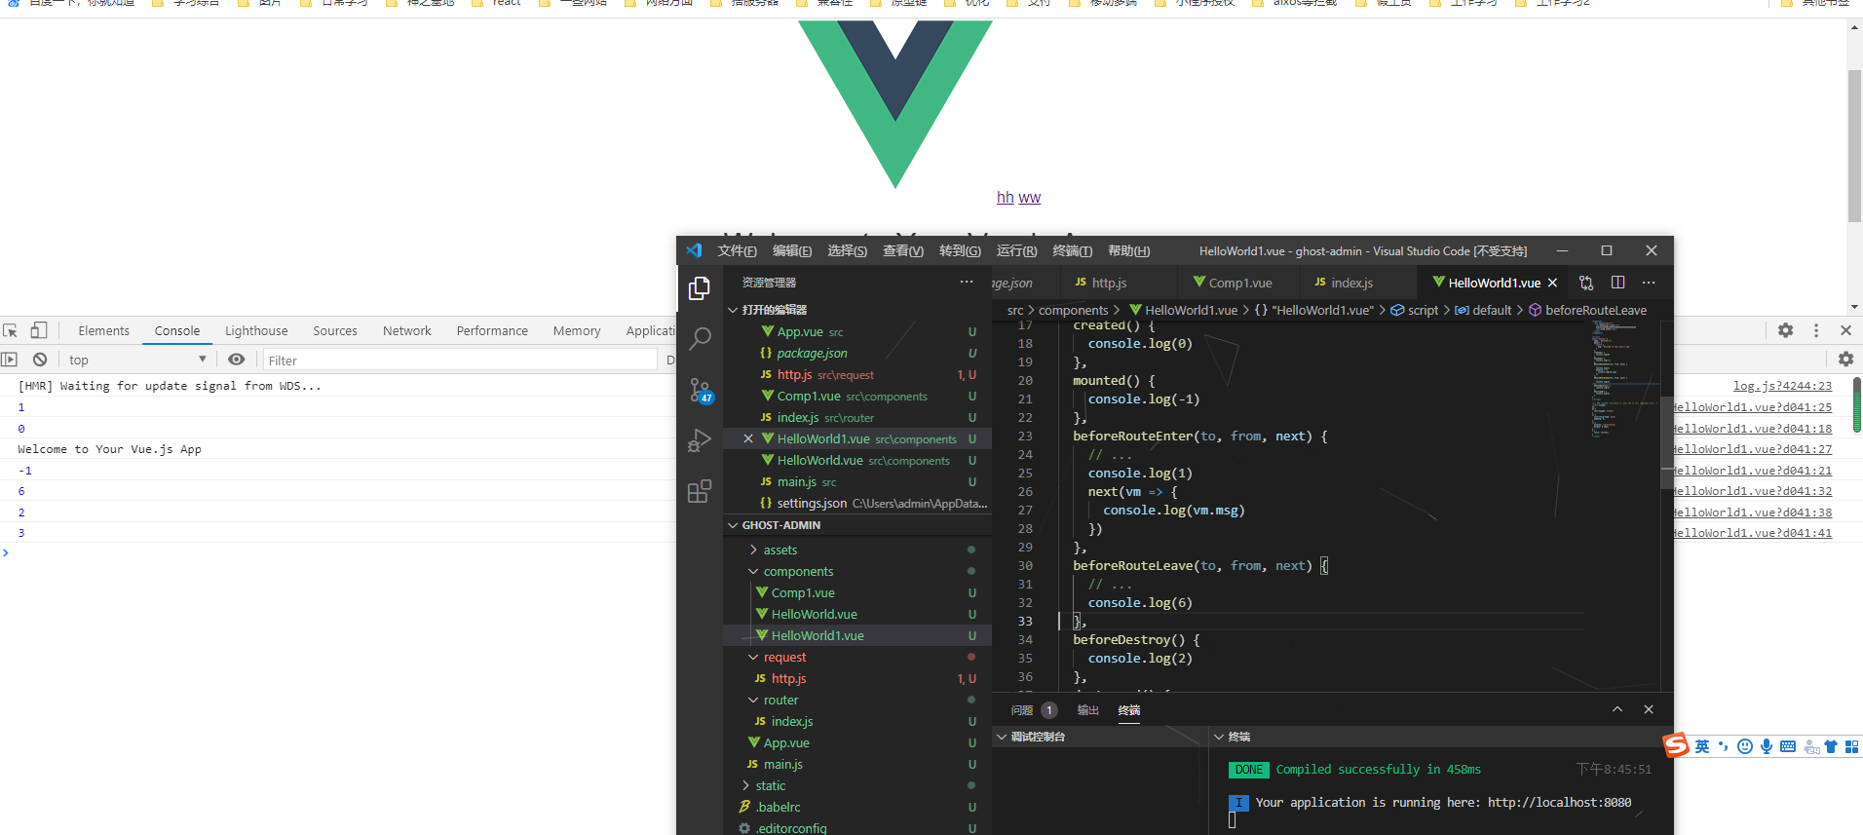Open the Run and Debug view
This screenshot has height=835, width=1863.
[x=700, y=440]
